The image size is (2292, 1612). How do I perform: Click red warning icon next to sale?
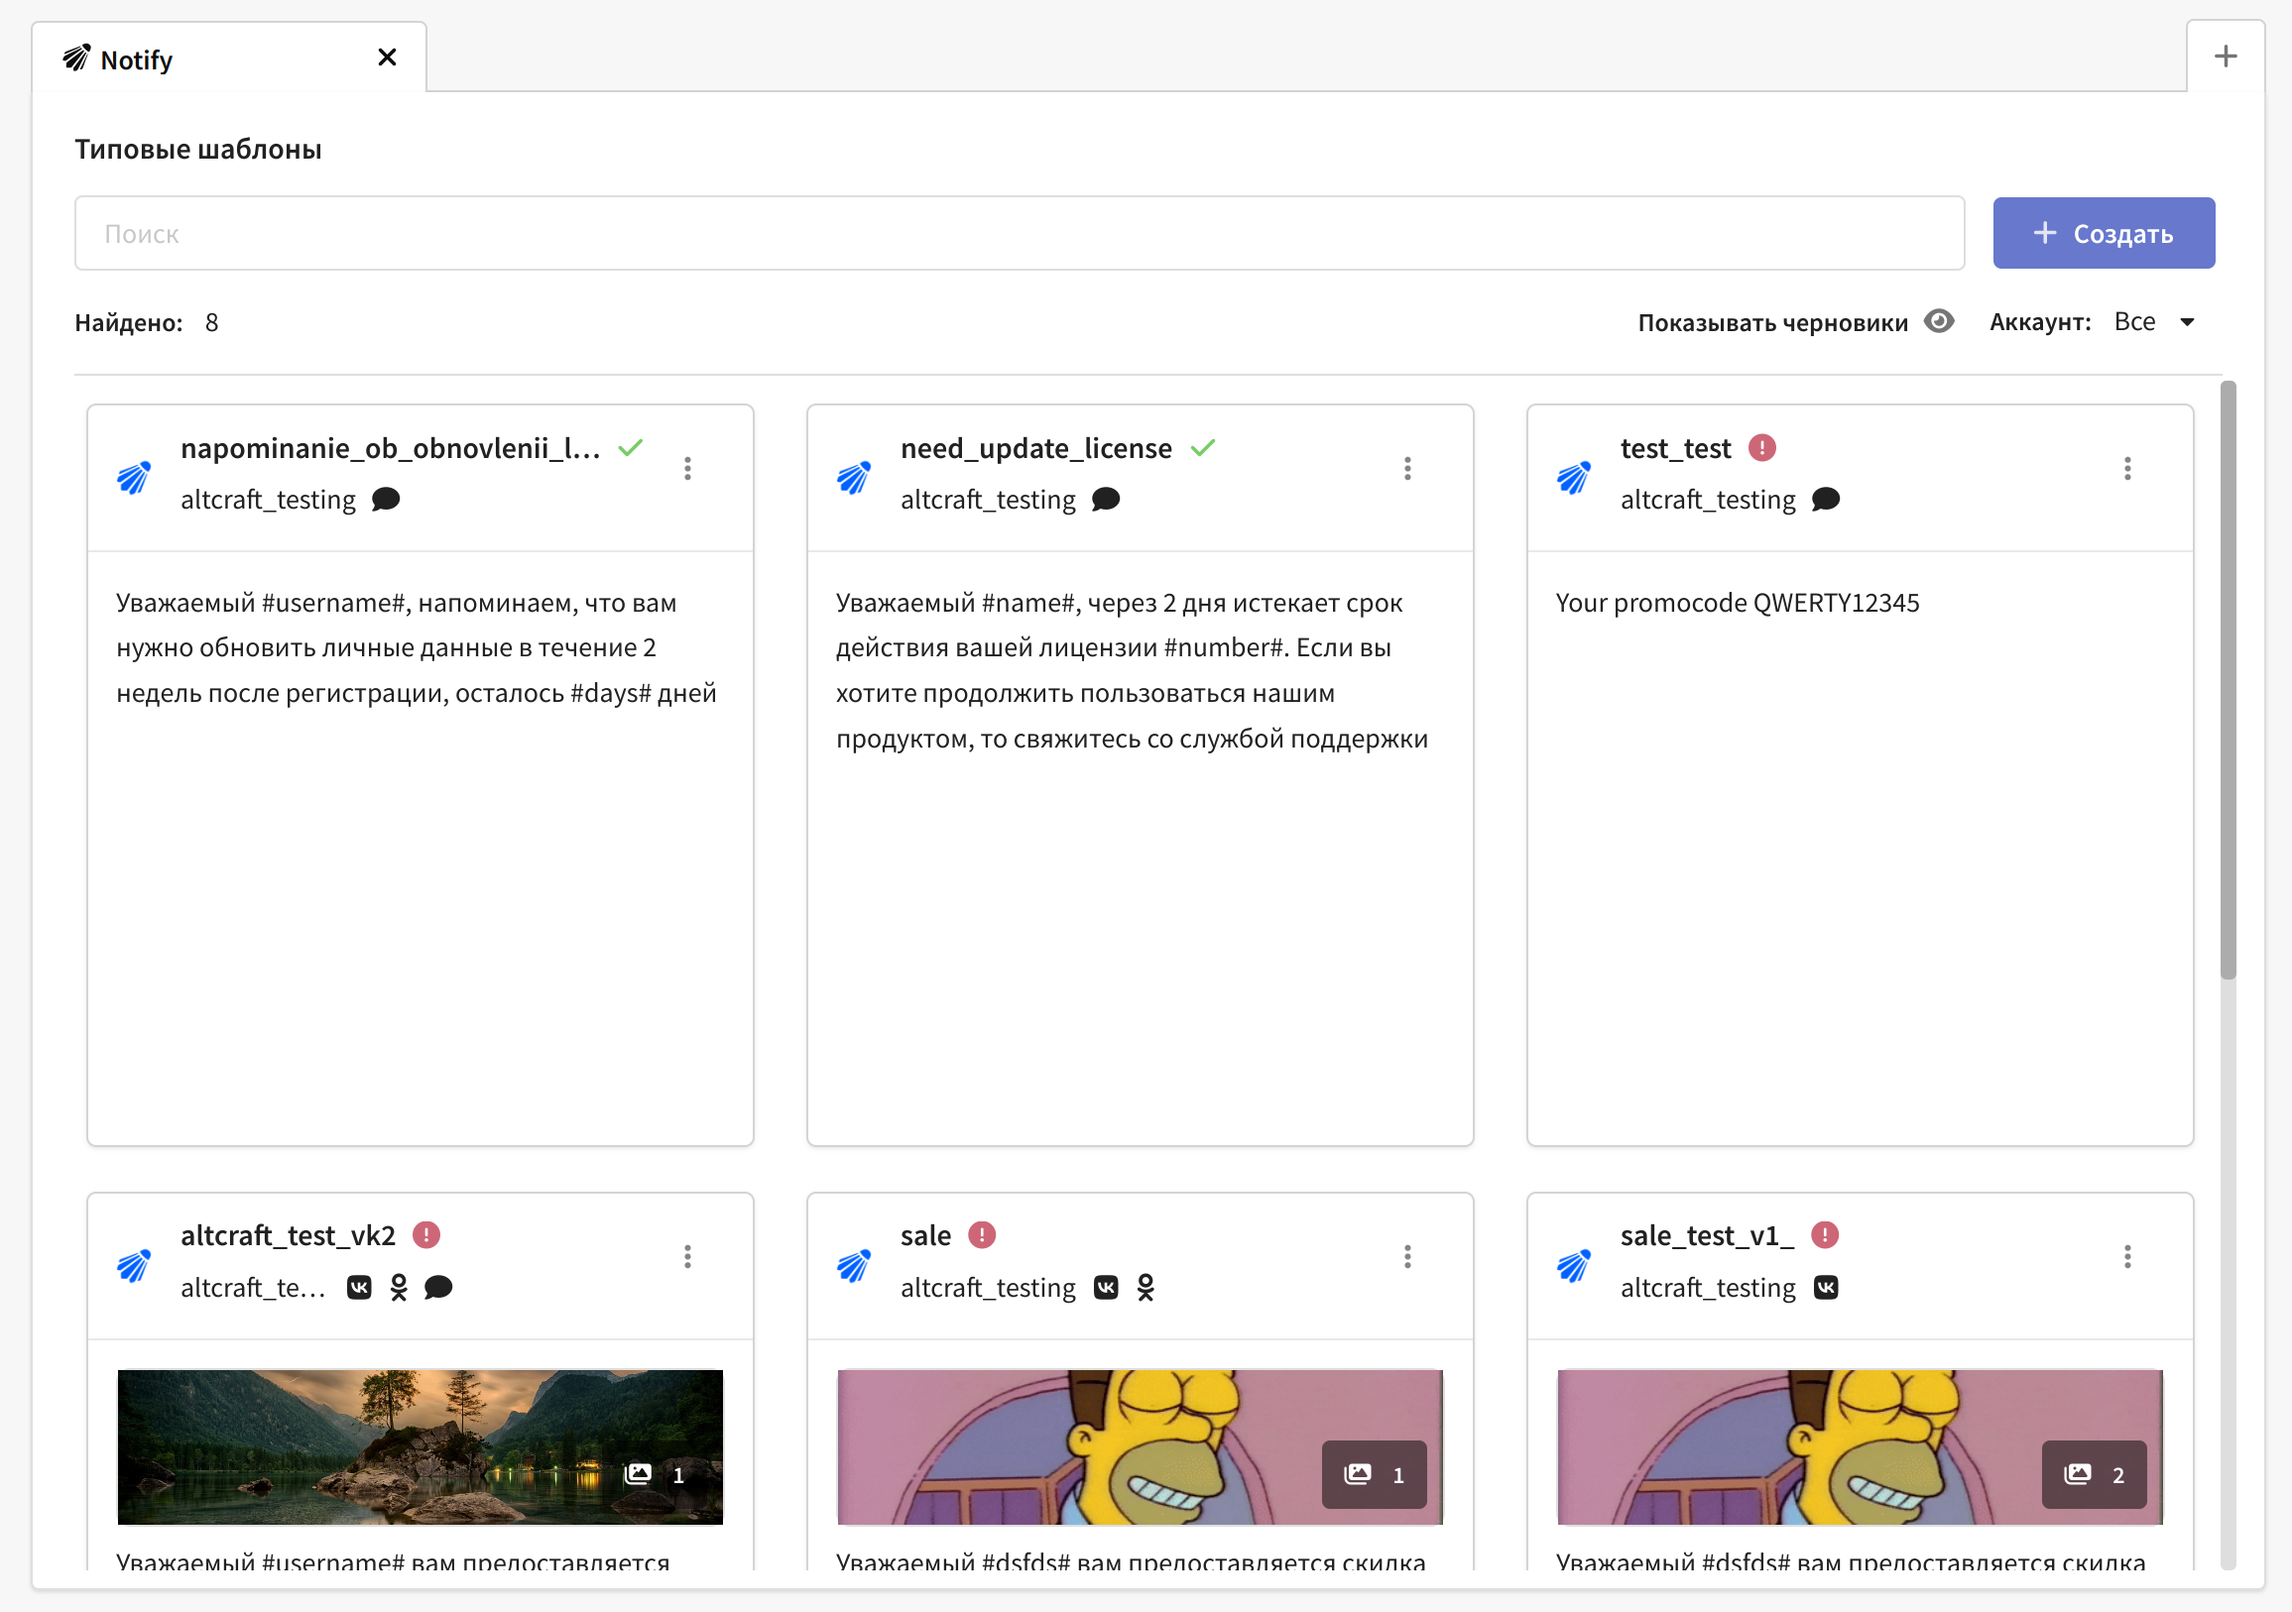pyautogui.click(x=982, y=1234)
